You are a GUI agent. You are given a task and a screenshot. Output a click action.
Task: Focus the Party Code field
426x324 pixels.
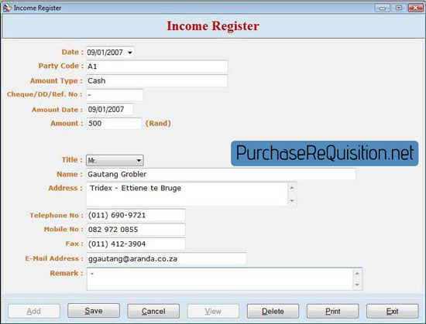[x=157, y=67]
